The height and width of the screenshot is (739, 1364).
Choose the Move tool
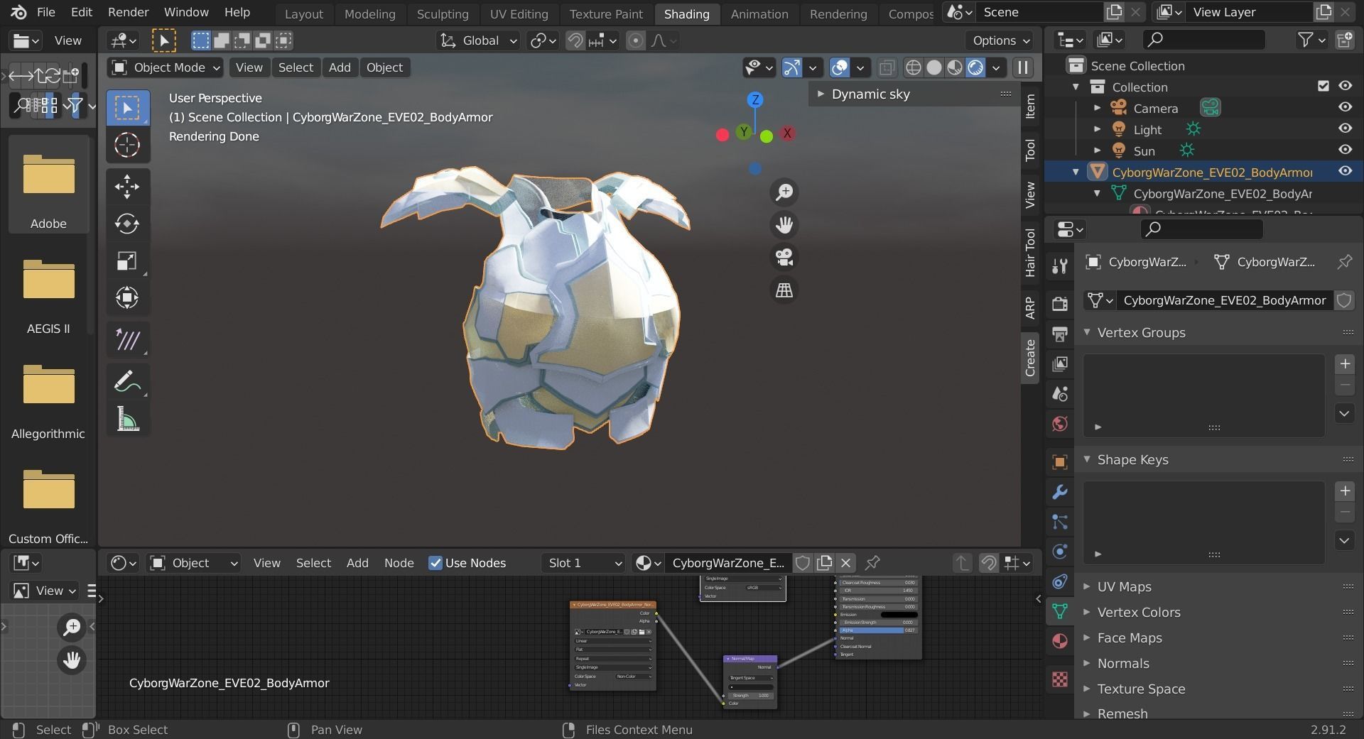point(128,187)
